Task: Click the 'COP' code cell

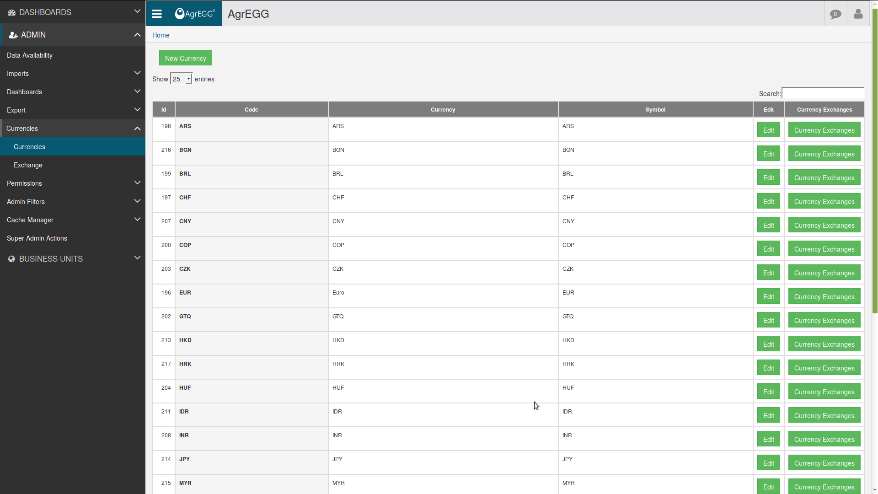Action: 252,248
